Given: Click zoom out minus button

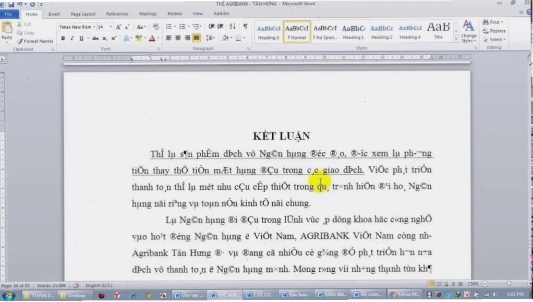Looking at the screenshot, I should pos(485,284).
